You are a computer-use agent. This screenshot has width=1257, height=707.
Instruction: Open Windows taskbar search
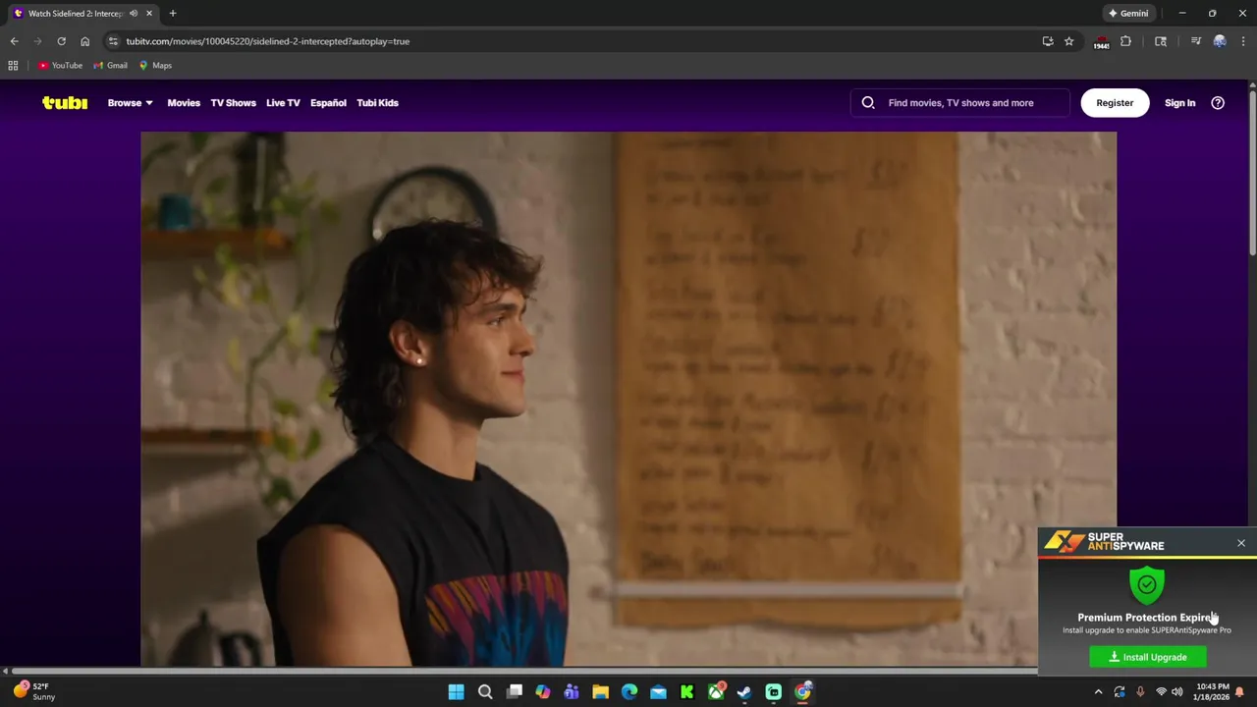[x=485, y=692]
